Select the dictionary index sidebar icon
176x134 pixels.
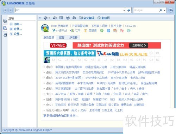(5, 21)
